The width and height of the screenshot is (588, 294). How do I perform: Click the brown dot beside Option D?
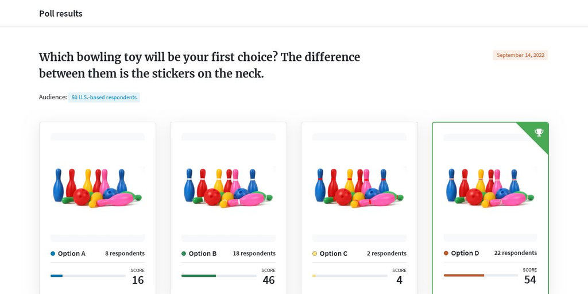pos(446,253)
